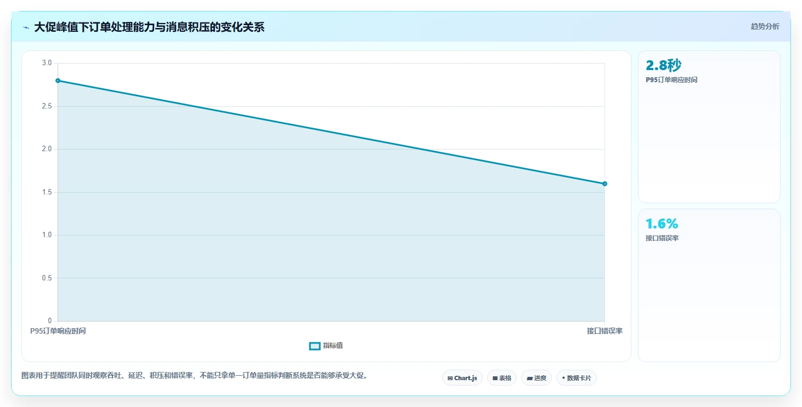Image resolution: width=802 pixels, height=407 pixels.
Task: Click the P95订单响应时间 x-axis label
Action: coord(58,331)
